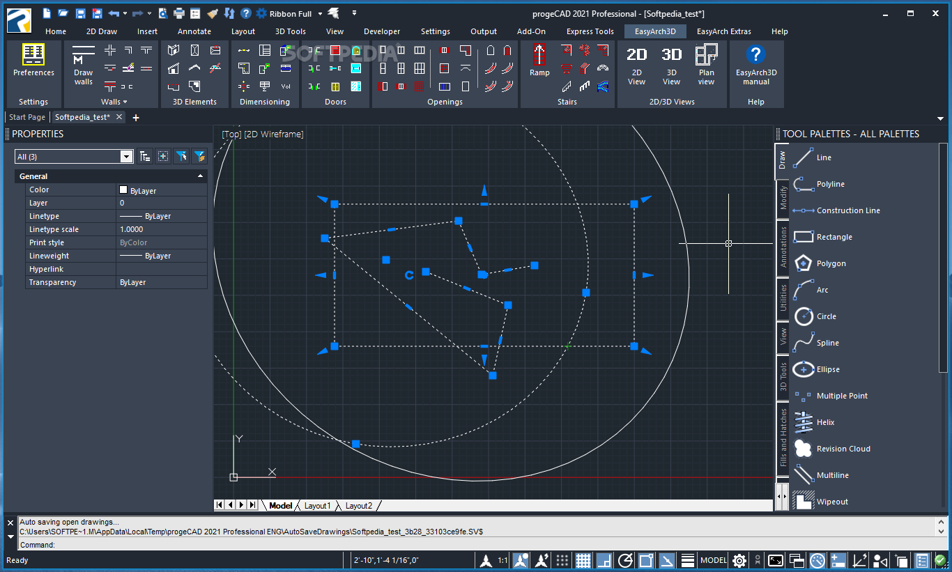Toggle Ortho mode in status bar

pyautogui.click(x=604, y=560)
